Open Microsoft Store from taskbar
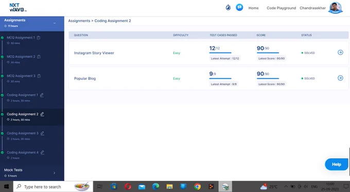350x192 pixels. (114, 186)
